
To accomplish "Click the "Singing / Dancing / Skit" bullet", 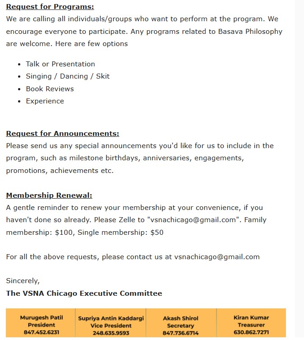I will [x=68, y=76].
